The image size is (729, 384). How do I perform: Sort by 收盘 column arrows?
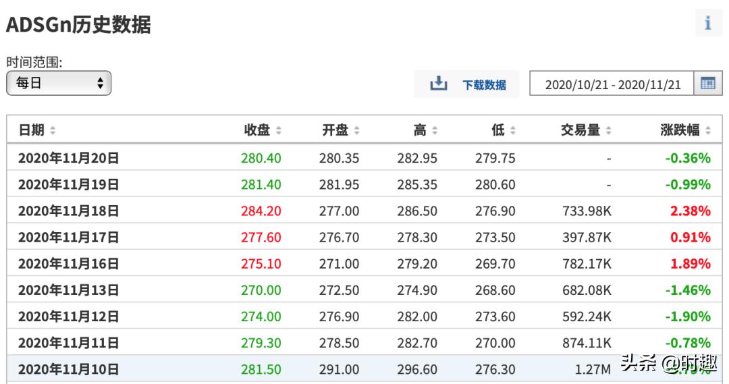(279, 131)
